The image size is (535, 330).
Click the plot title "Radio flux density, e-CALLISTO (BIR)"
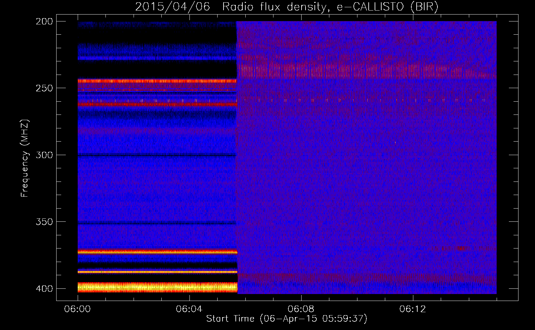[330, 7]
